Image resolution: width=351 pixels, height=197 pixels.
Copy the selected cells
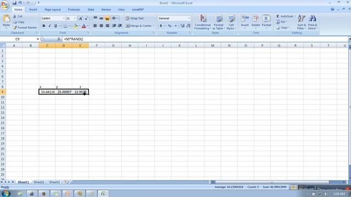click(x=19, y=22)
